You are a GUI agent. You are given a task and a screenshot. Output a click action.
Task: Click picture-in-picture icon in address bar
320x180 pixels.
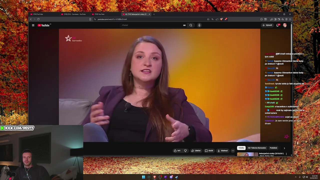[208, 19]
